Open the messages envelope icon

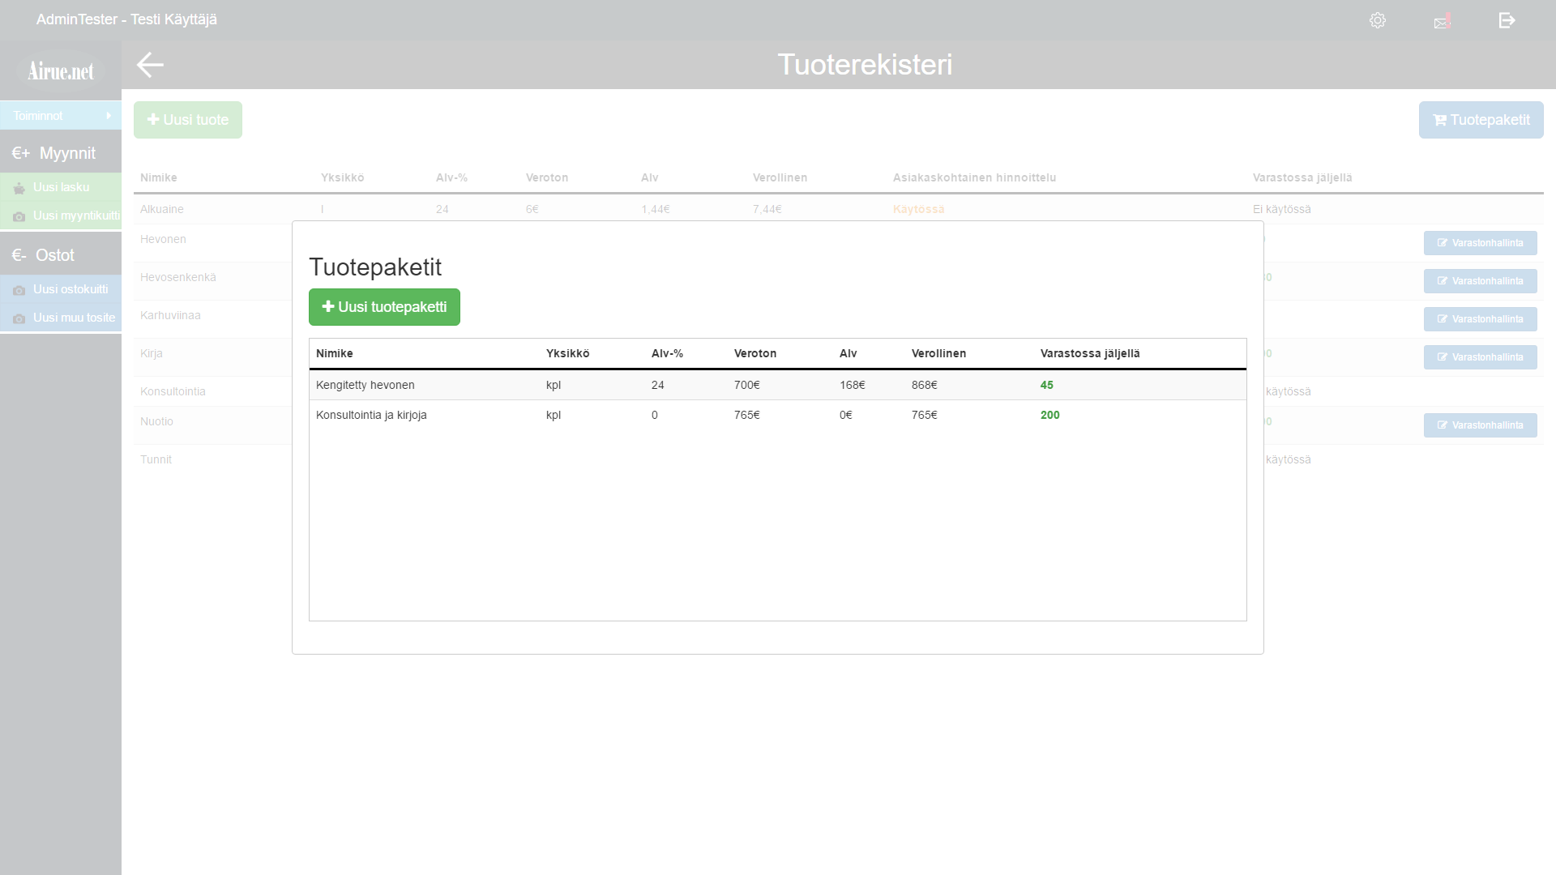click(x=1443, y=22)
